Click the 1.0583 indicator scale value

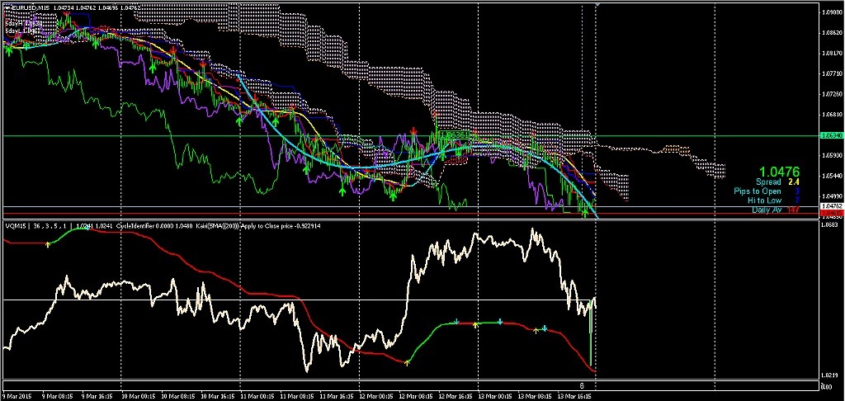829,224
